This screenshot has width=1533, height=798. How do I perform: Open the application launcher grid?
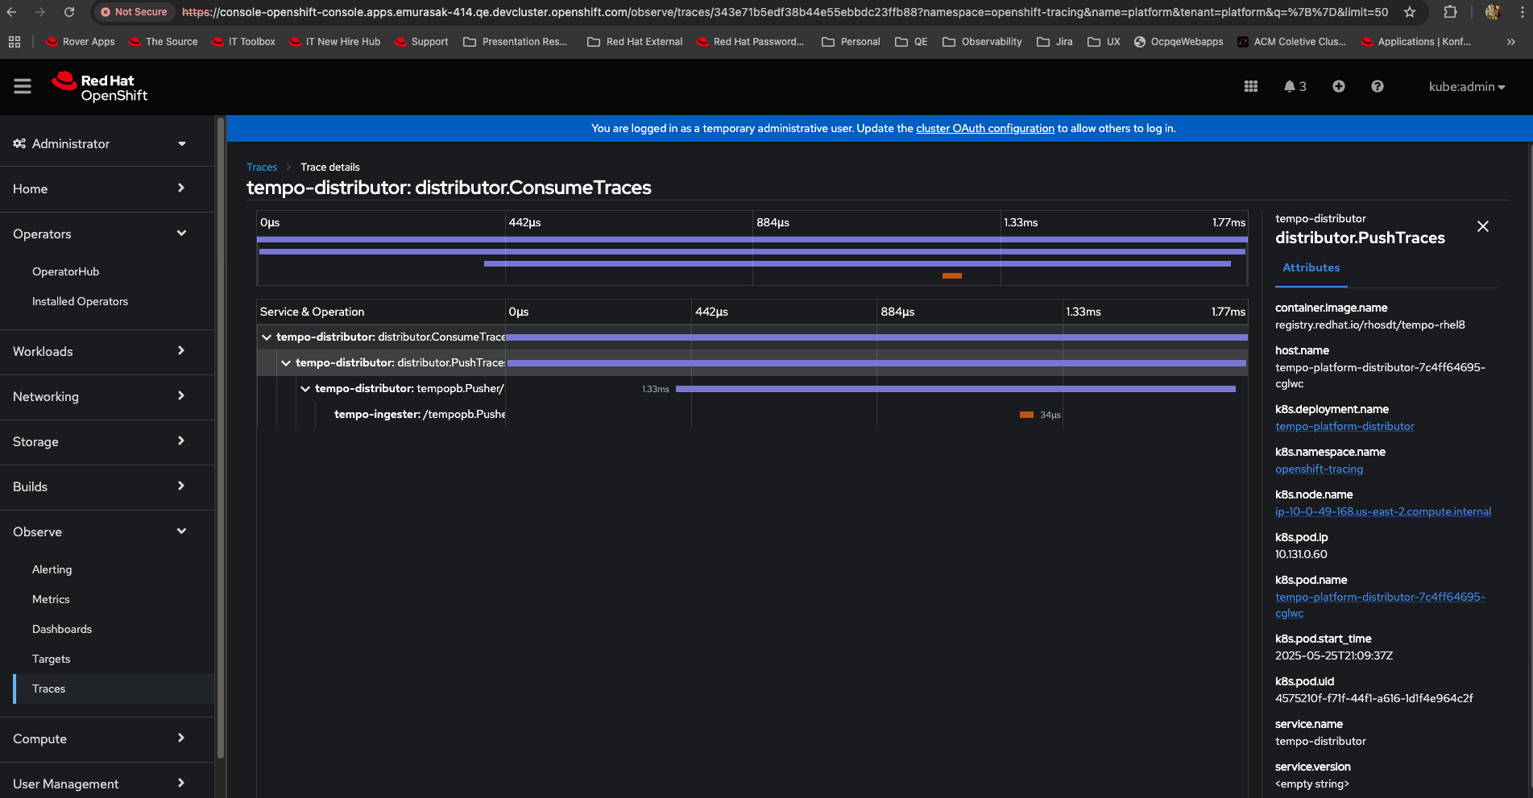pos(1250,86)
